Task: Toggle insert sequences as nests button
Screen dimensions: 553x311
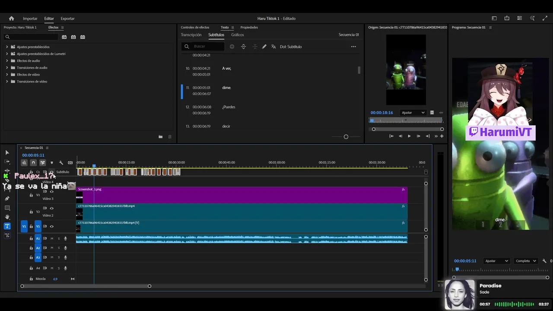Action: pyautogui.click(x=24, y=163)
